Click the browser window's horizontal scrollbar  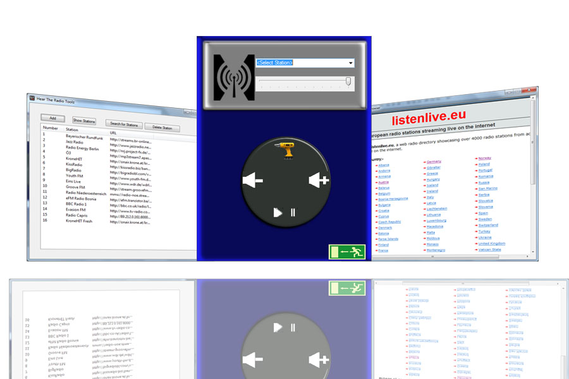[x=432, y=256]
